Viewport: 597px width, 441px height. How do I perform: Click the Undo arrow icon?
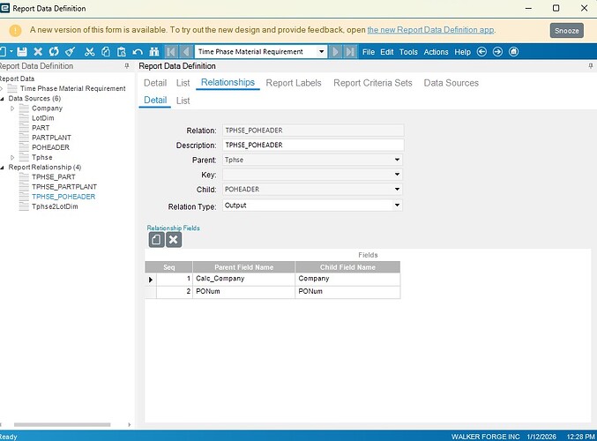(x=137, y=52)
